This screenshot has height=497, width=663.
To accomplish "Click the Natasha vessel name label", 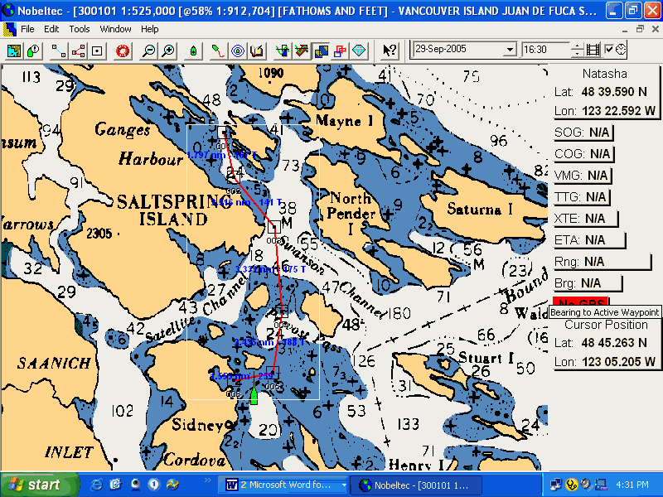I will (x=605, y=74).
